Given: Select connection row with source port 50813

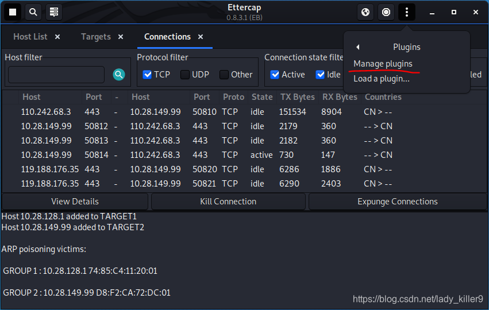Looking at the screenshot, I should coord(244,141).
